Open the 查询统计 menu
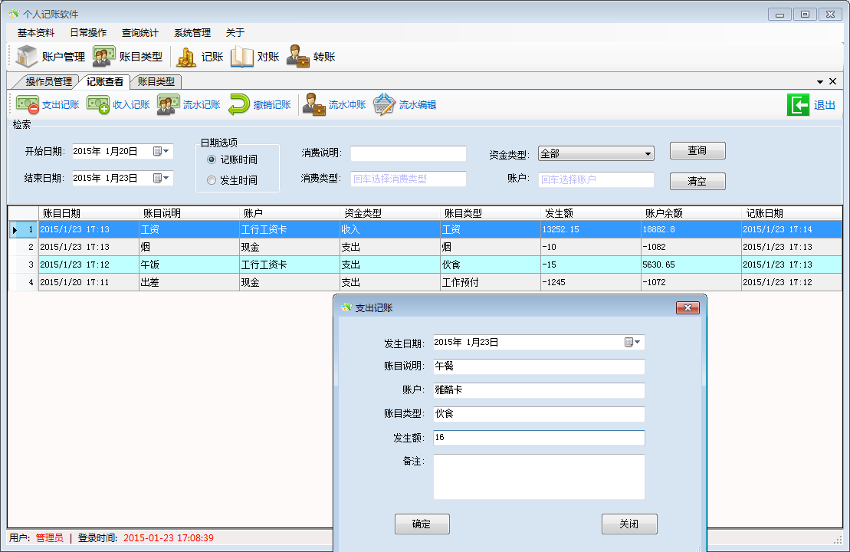 [x=140, y=33]
